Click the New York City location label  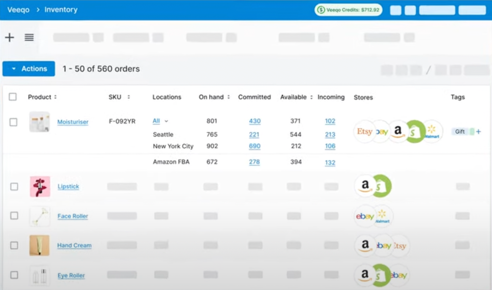(173, 146)
